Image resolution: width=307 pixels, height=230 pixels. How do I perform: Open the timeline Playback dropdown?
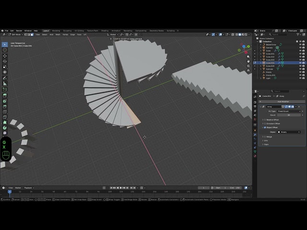click(29, 188)
